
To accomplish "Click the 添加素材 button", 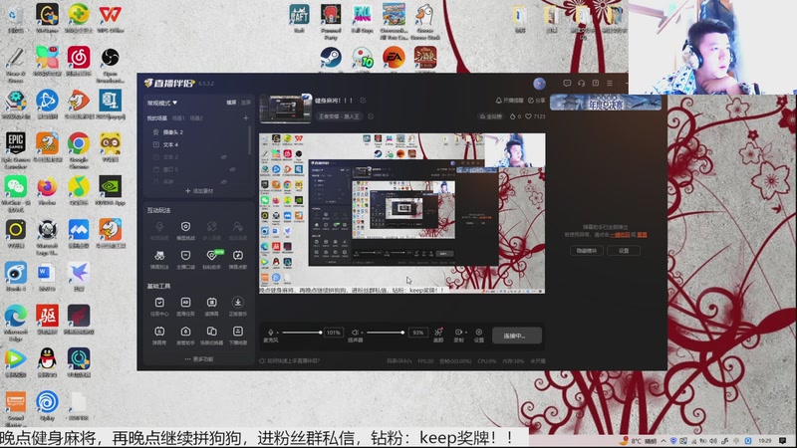I will (199, 191).
